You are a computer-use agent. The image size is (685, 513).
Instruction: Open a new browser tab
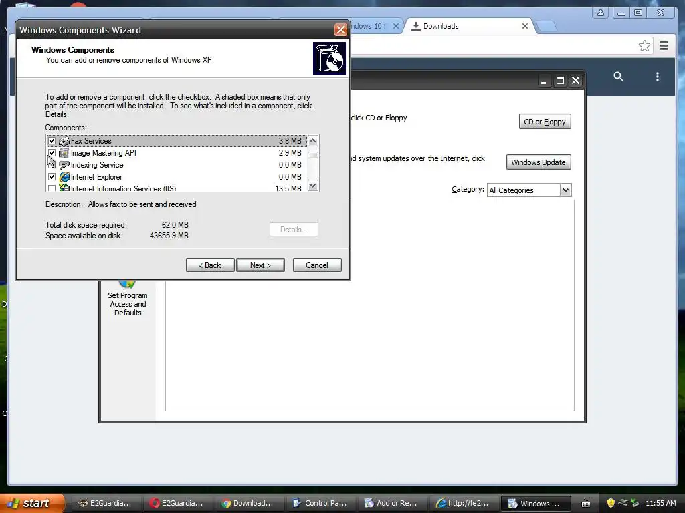coord(547,27)
